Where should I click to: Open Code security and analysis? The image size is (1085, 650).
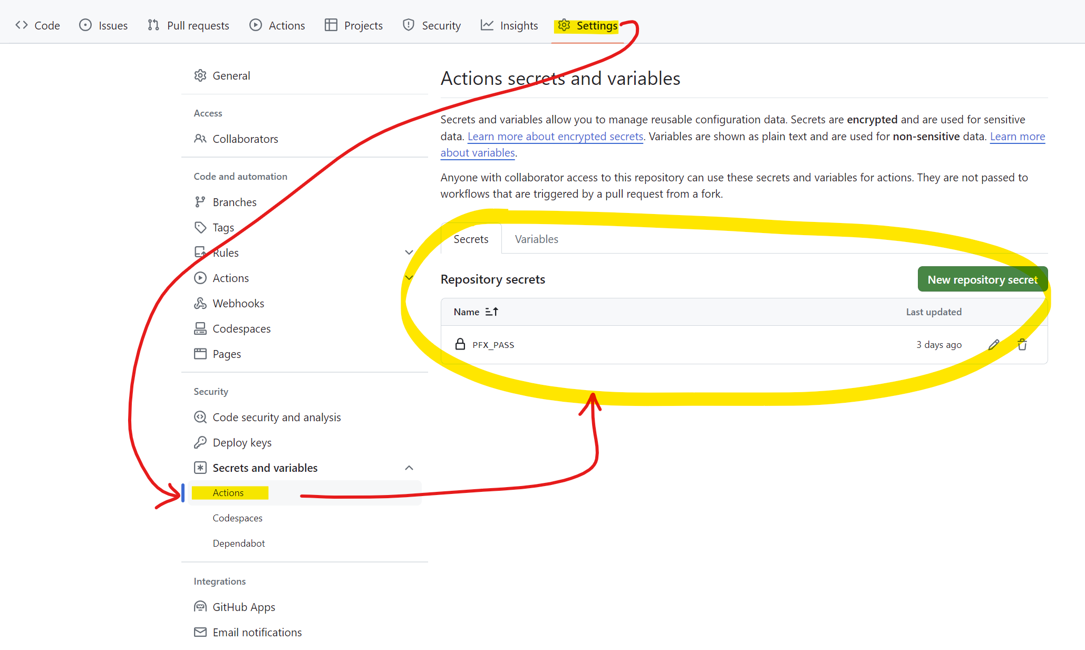(x=276, y=418)
